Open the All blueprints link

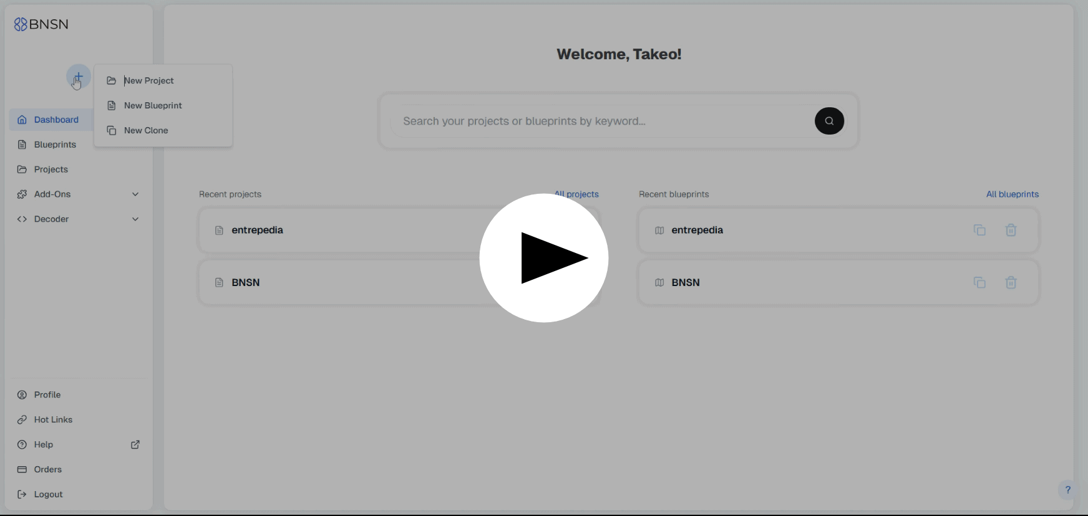pyautogui.click(x=1012, y=194)
